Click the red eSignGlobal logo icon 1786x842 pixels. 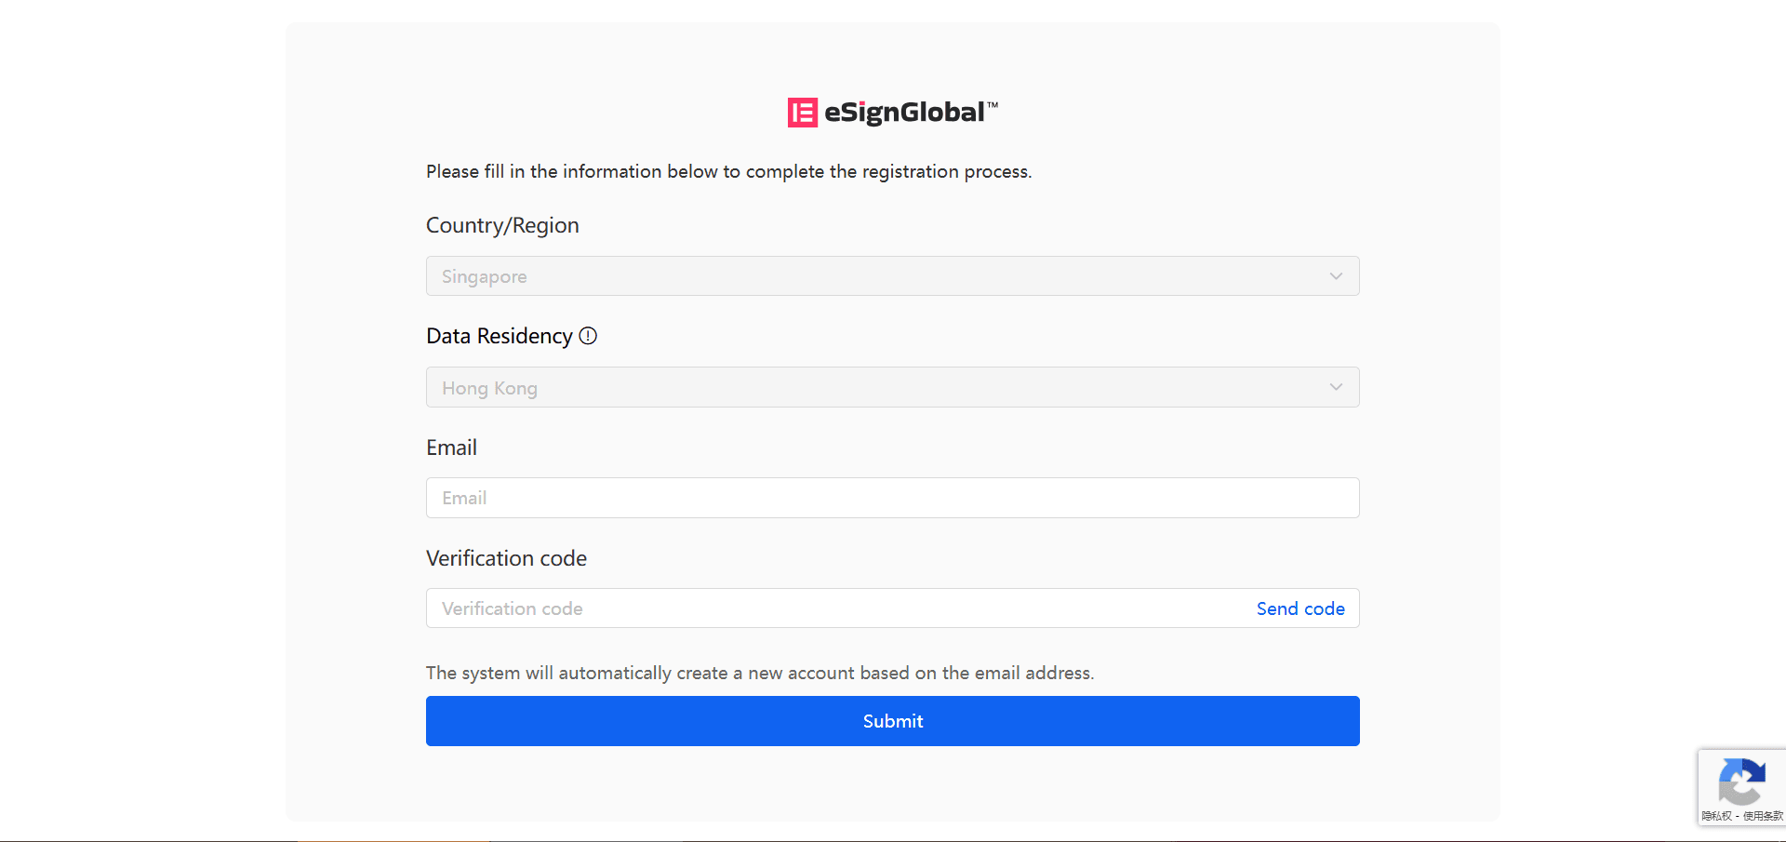click(x=803, y=113)
